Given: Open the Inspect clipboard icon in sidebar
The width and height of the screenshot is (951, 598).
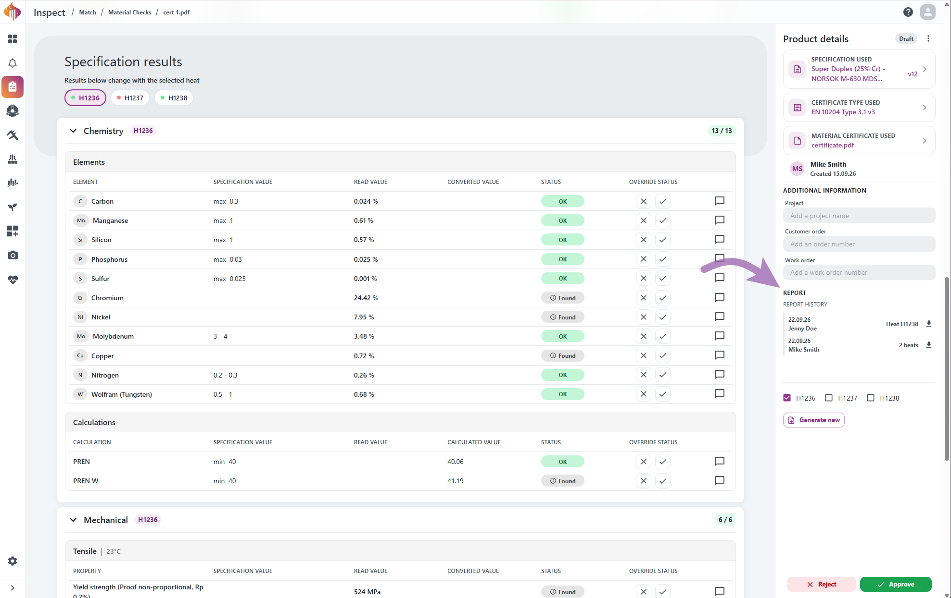Looking at the screenshot, I should 13,87.
